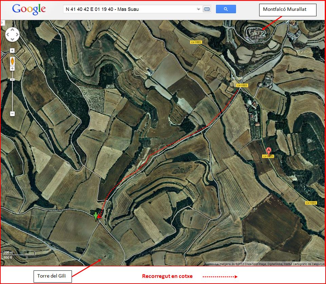326x284 pixels.
Task: Zoom out with the minus button
Action: coord(12,114)
